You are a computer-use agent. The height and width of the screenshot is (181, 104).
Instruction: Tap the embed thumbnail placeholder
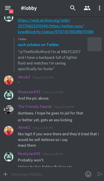[x=94, y=44]
